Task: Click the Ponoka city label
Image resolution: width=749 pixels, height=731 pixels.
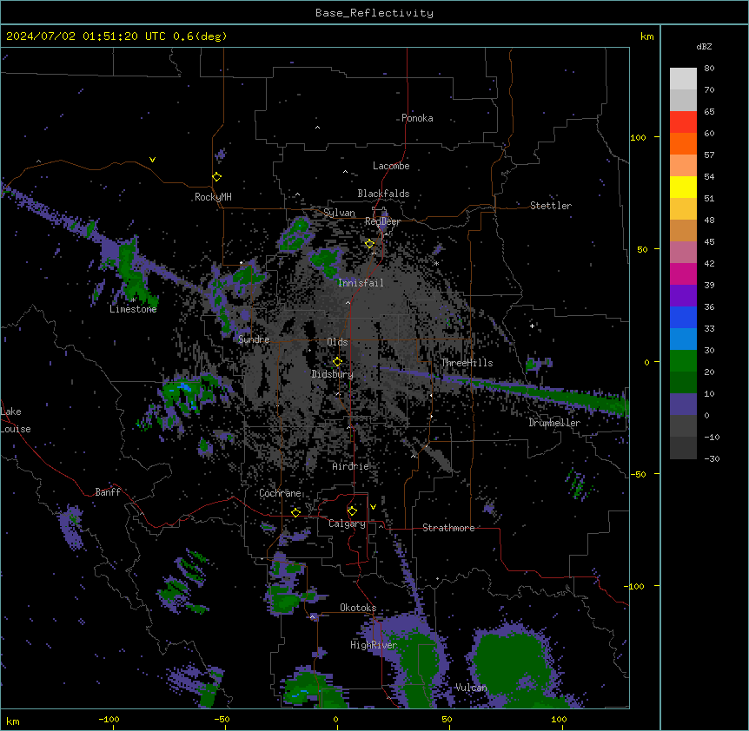Action: point(417,118)
